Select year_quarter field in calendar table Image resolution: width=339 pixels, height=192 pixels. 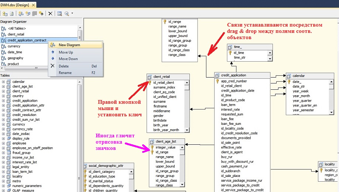click(x=302, y=101)
